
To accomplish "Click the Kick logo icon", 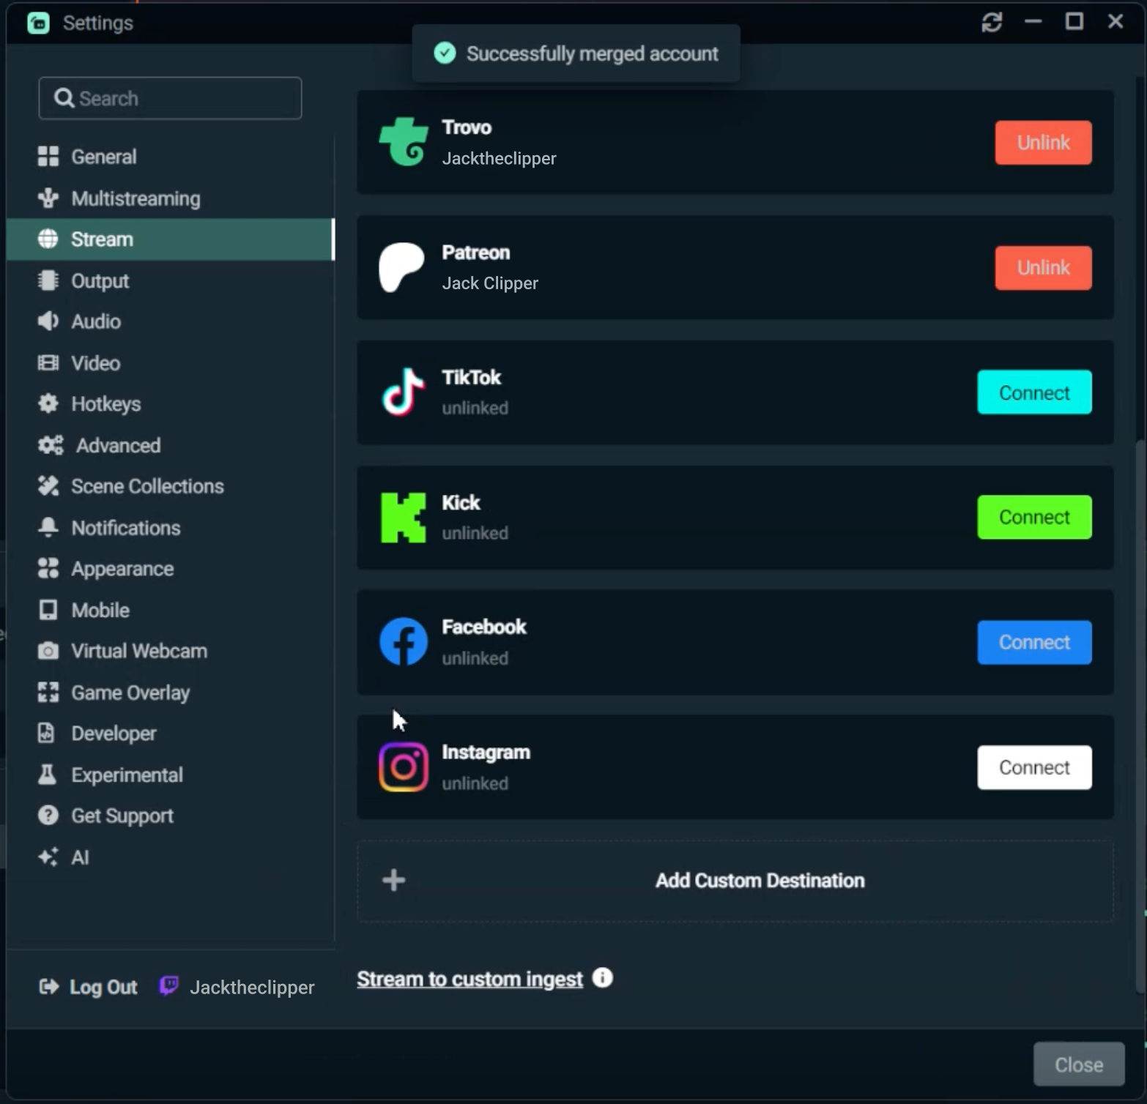I will tap(403, 518).
